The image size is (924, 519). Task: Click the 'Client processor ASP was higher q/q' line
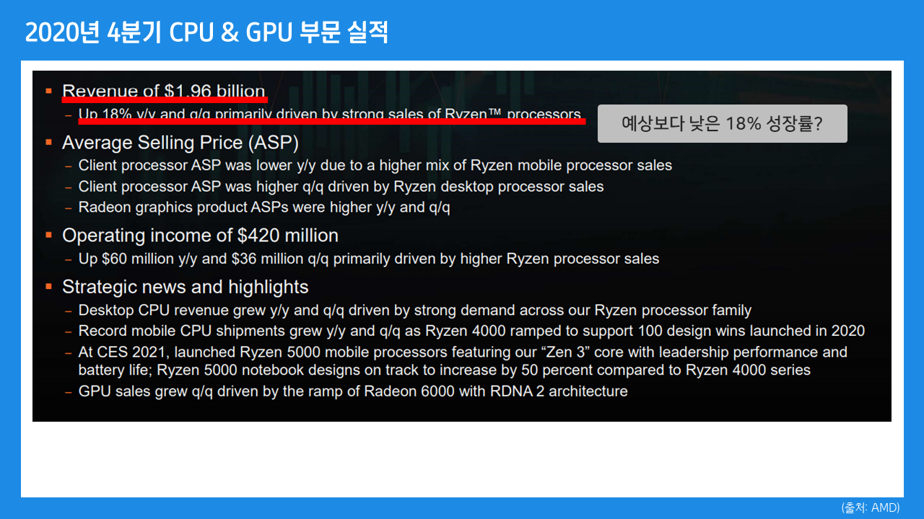[x=341, y=187]
